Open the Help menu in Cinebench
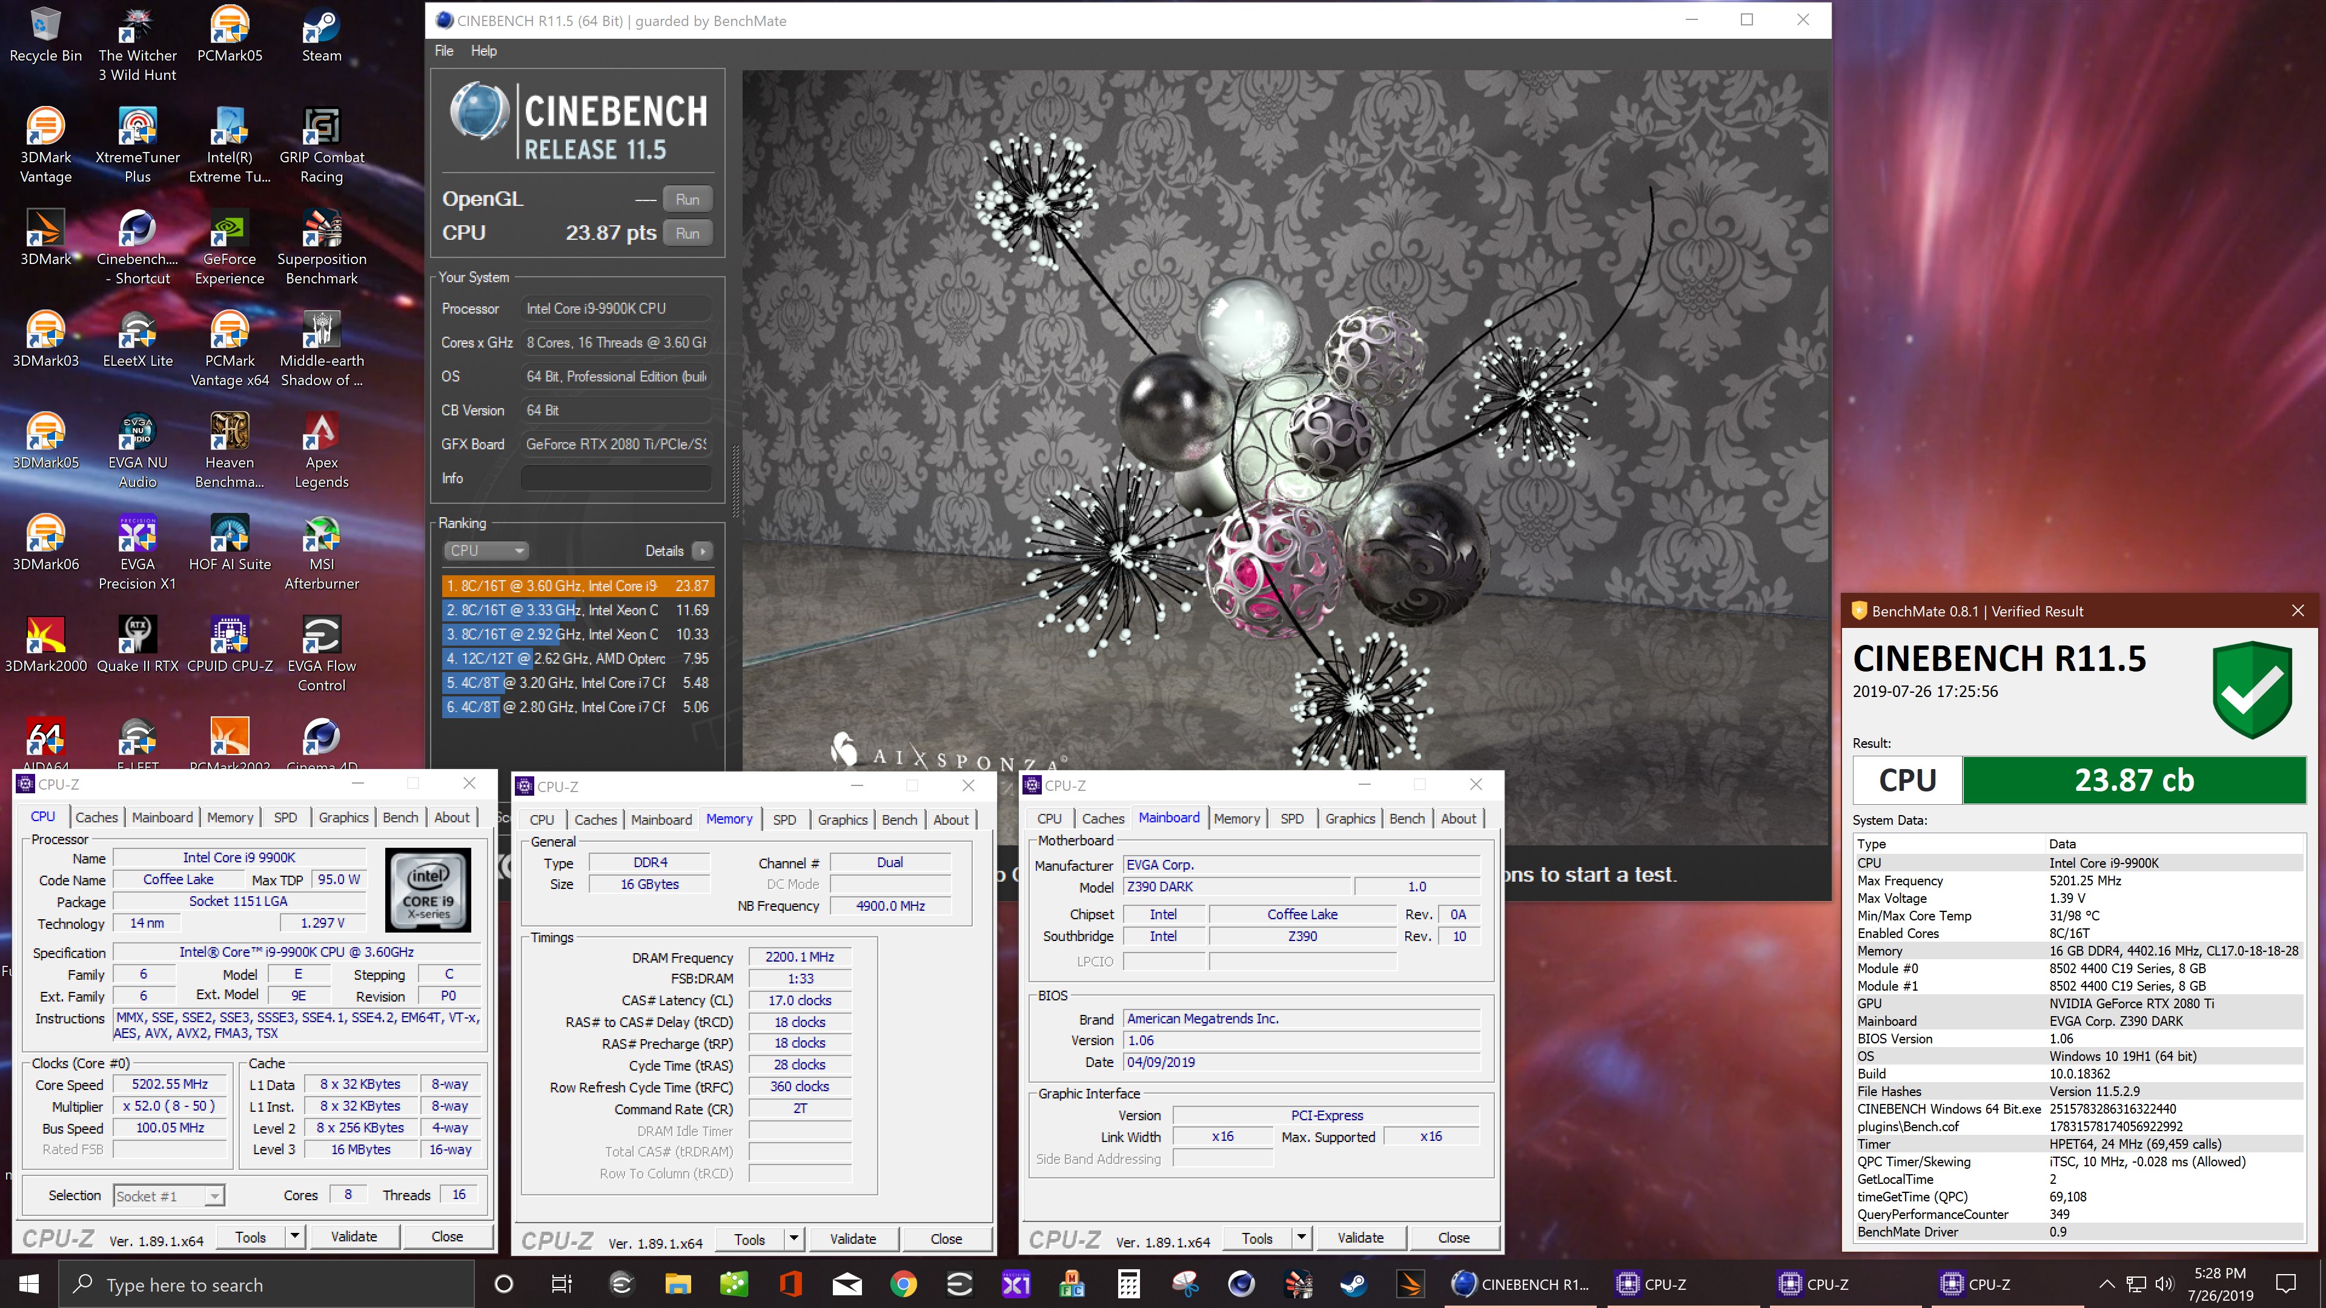 point(484,50)
